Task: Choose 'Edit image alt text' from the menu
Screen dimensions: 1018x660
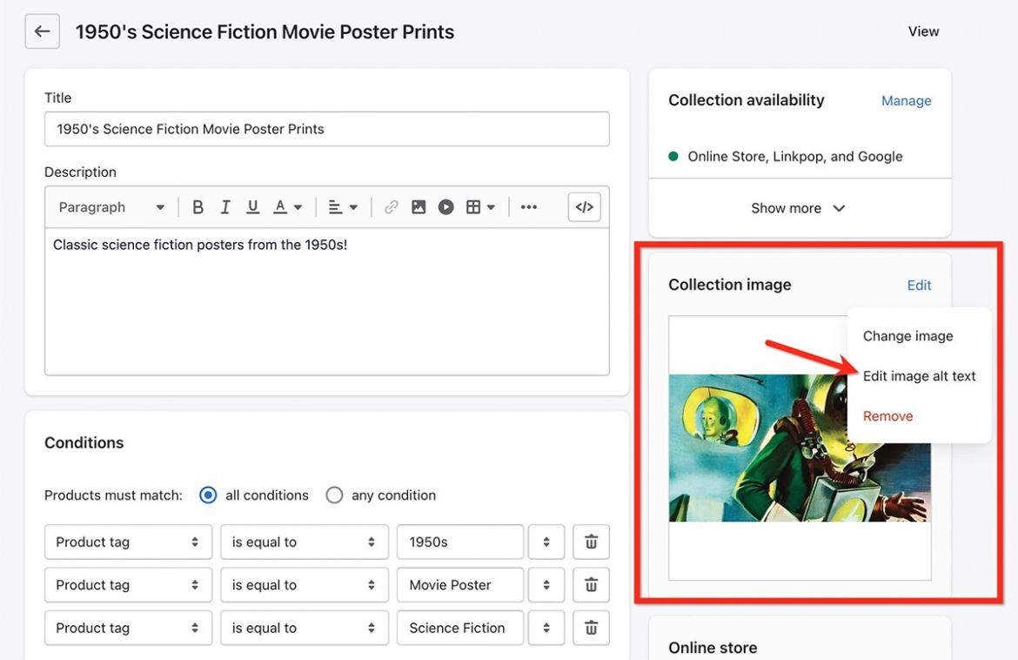Action: click(x=919, y=375)
